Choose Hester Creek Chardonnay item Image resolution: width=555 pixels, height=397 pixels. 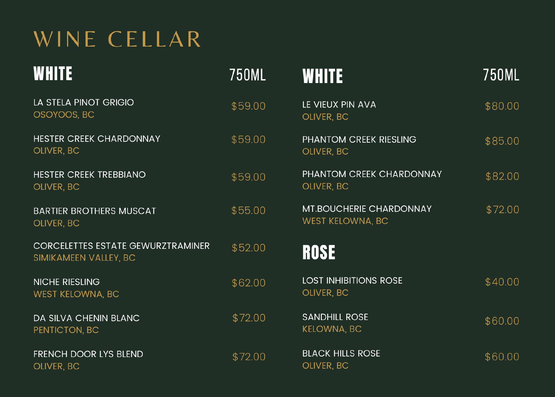tap(97, 139)
